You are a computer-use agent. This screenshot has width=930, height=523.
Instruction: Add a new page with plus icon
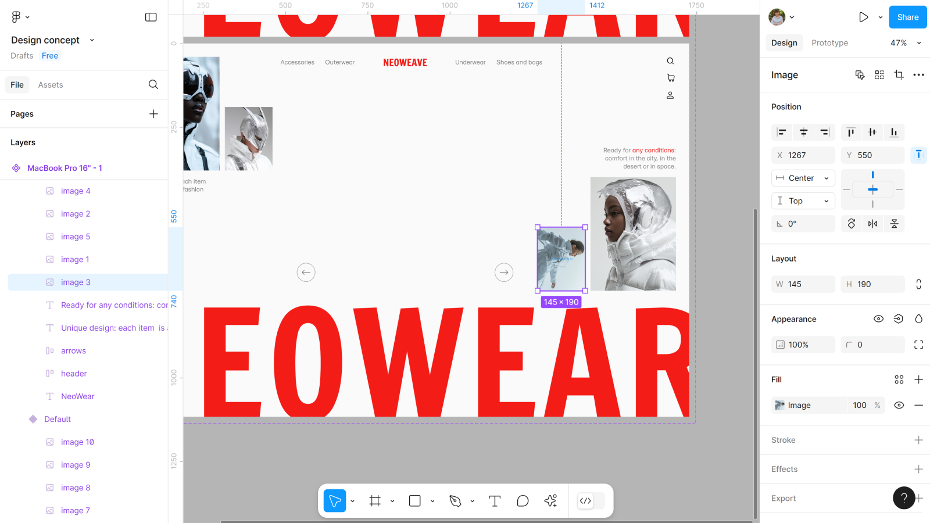tap(153, 114)
